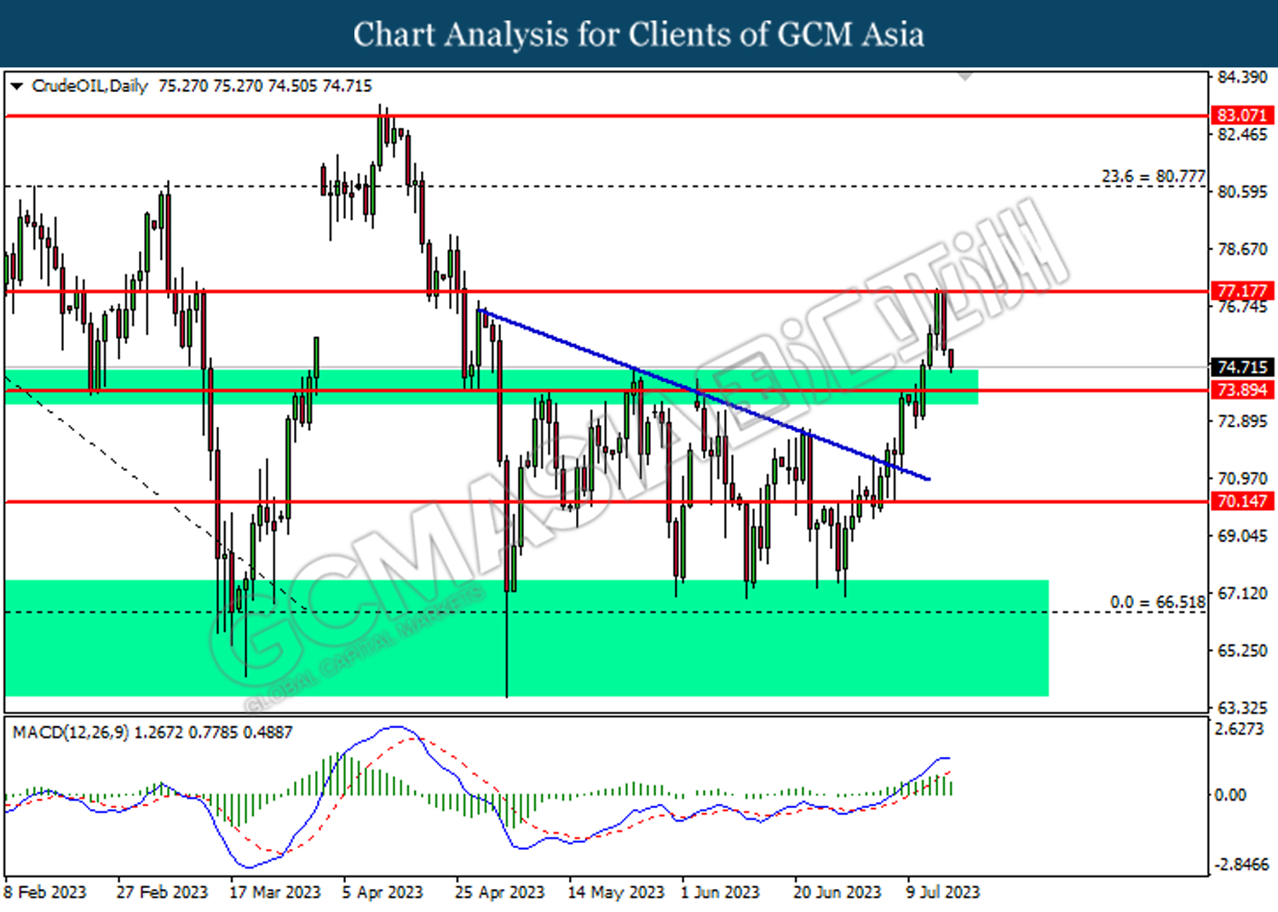Click the 84.390 price axis value
Viewport: 1278px width, 912px height.
pos(1242,77)
